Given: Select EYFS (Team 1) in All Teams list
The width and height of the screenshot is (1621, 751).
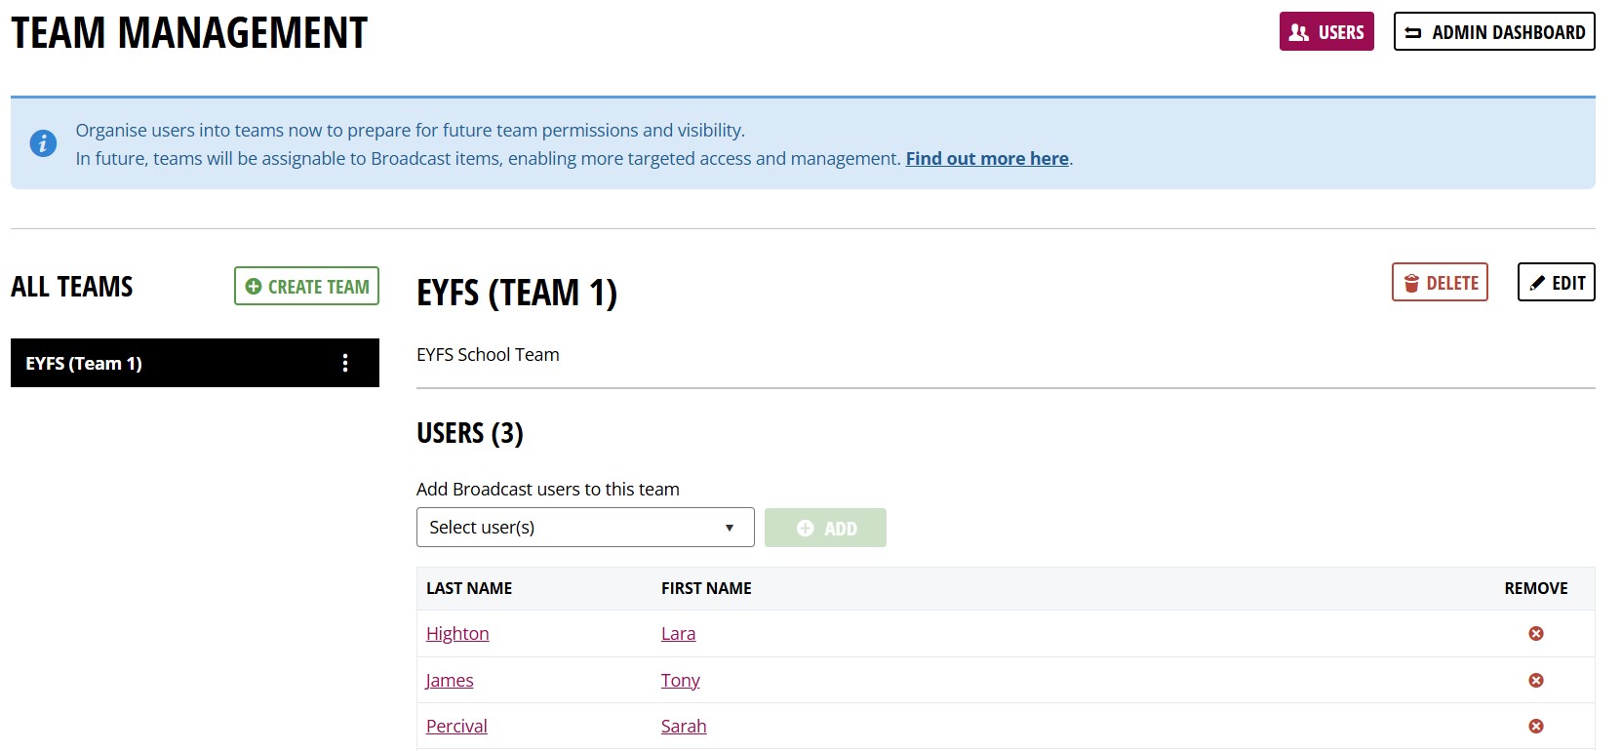Looking at the screenshot, I should (166, 364).
